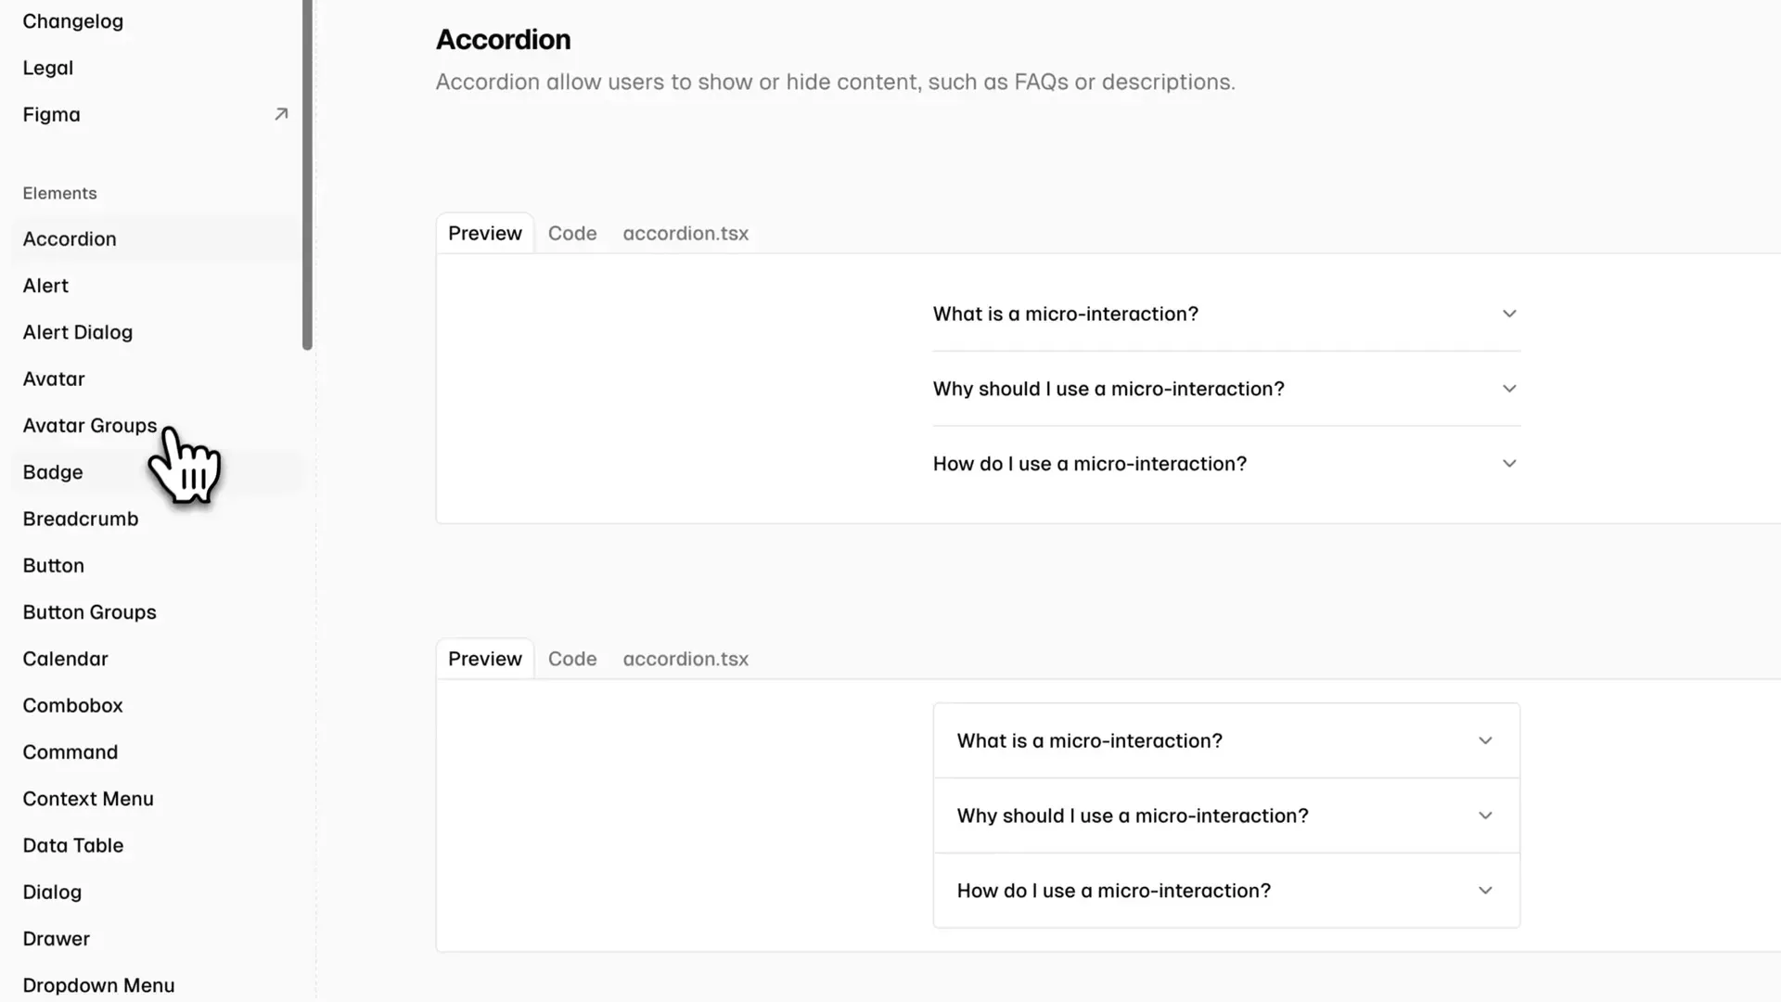Screen dimensions: 1781x1002
Task: Select Preview tab in second example
Action: (x=485, y=659)
